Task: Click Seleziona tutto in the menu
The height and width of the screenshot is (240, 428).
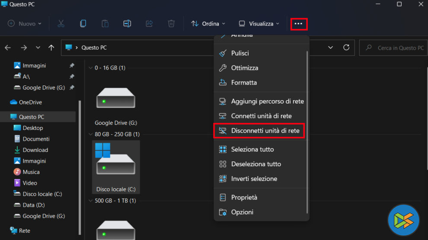Action: click(252, 149)
